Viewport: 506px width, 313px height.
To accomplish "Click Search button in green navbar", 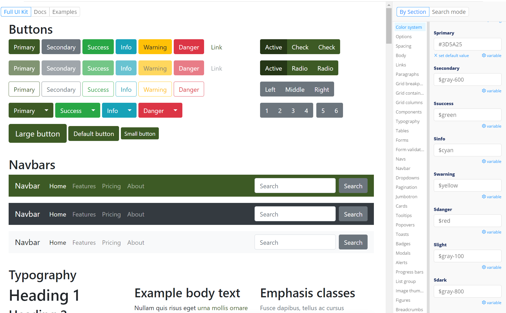I will [x=353, y=186].
